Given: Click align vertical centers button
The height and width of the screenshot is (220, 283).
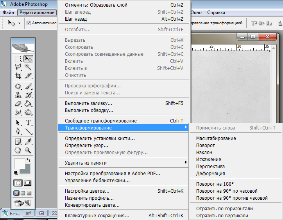Looking at the screenshot, I should (262, 23).
